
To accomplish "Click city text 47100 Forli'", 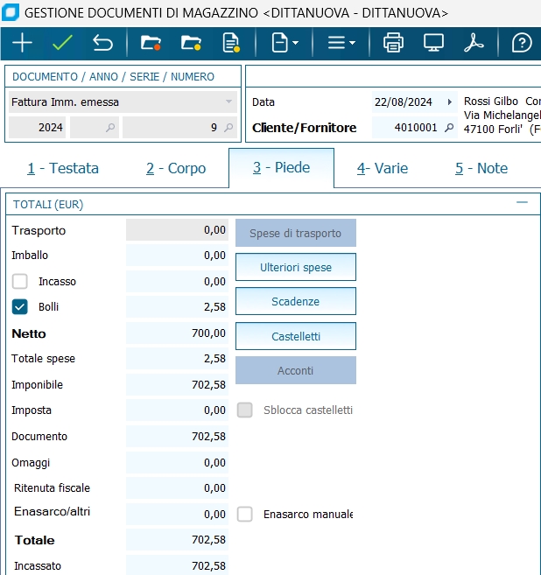I will click(x=493, y=129).
